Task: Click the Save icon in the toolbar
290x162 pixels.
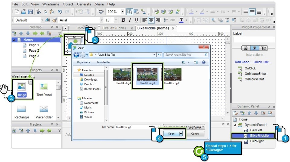Action: coord(30,12)
